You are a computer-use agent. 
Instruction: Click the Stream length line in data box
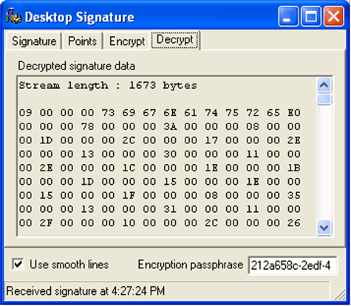click(108, 86)
